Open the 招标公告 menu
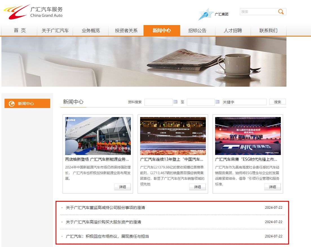311x247 pixels. point(197,30)
